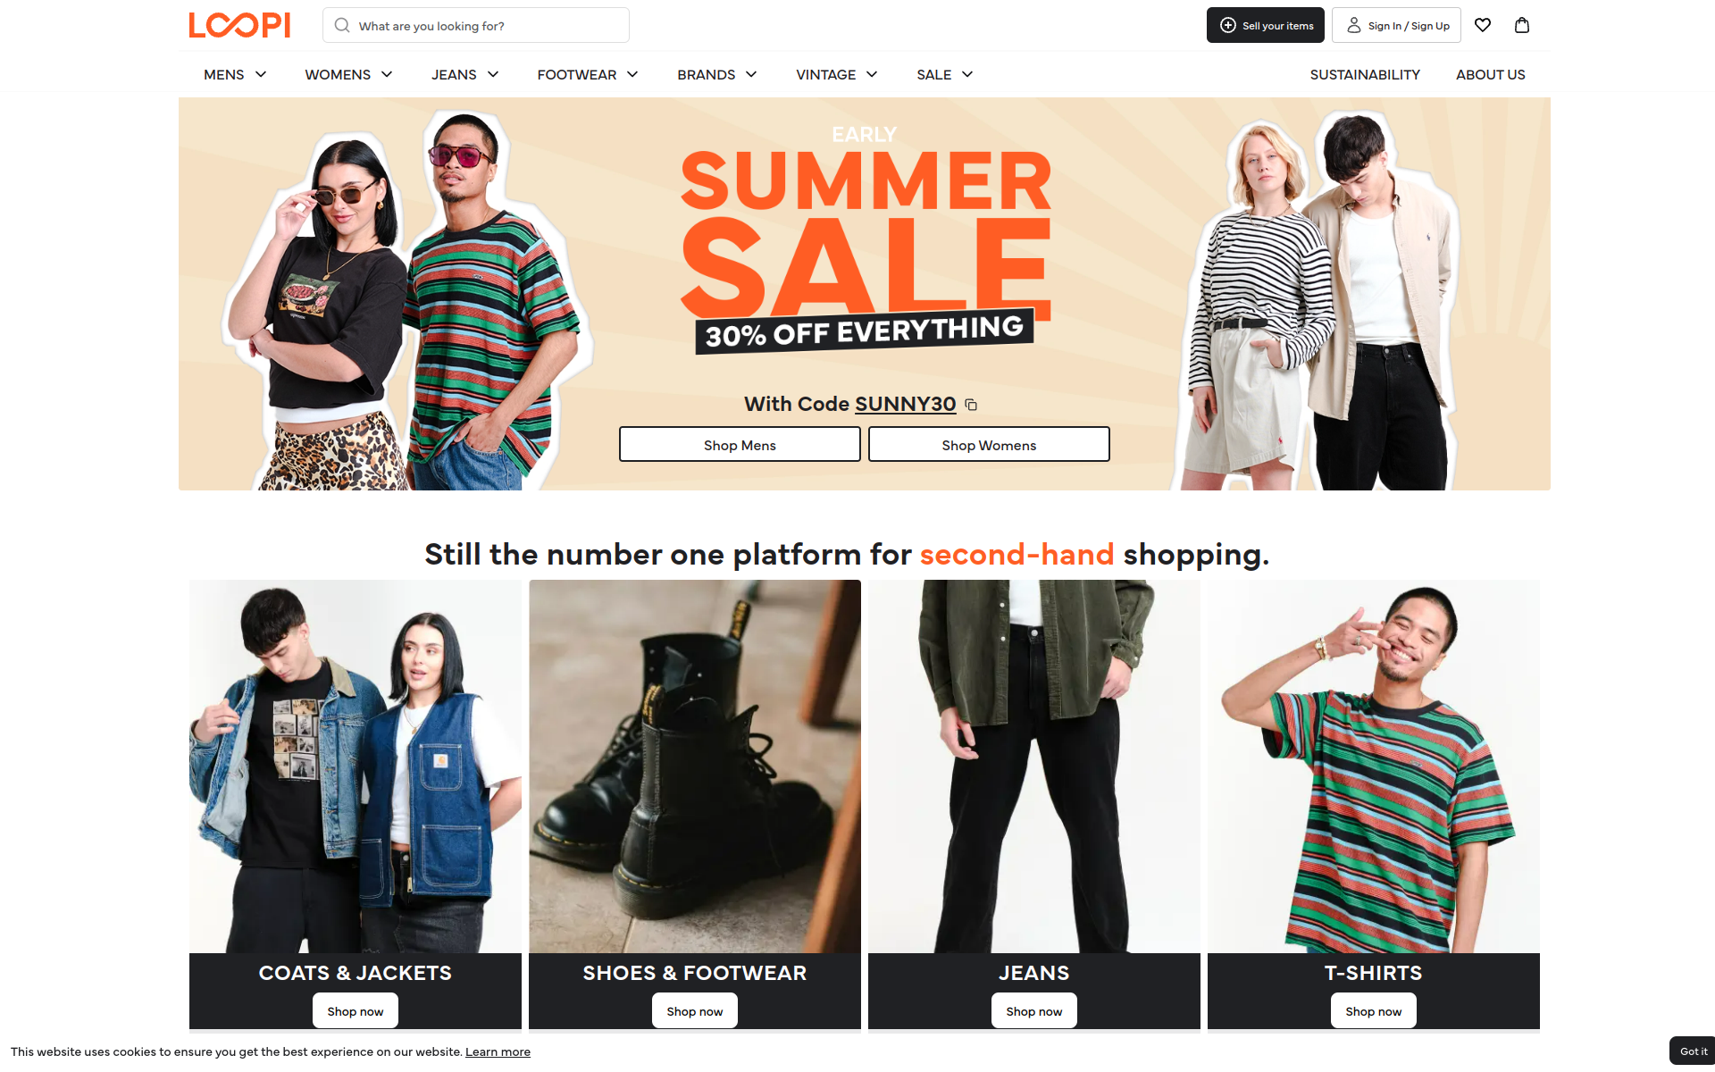Viewport: 1715px width, 1072px height.
Task: Copy the SUNNY30 code with copy icon
Action: pos(971,405)
